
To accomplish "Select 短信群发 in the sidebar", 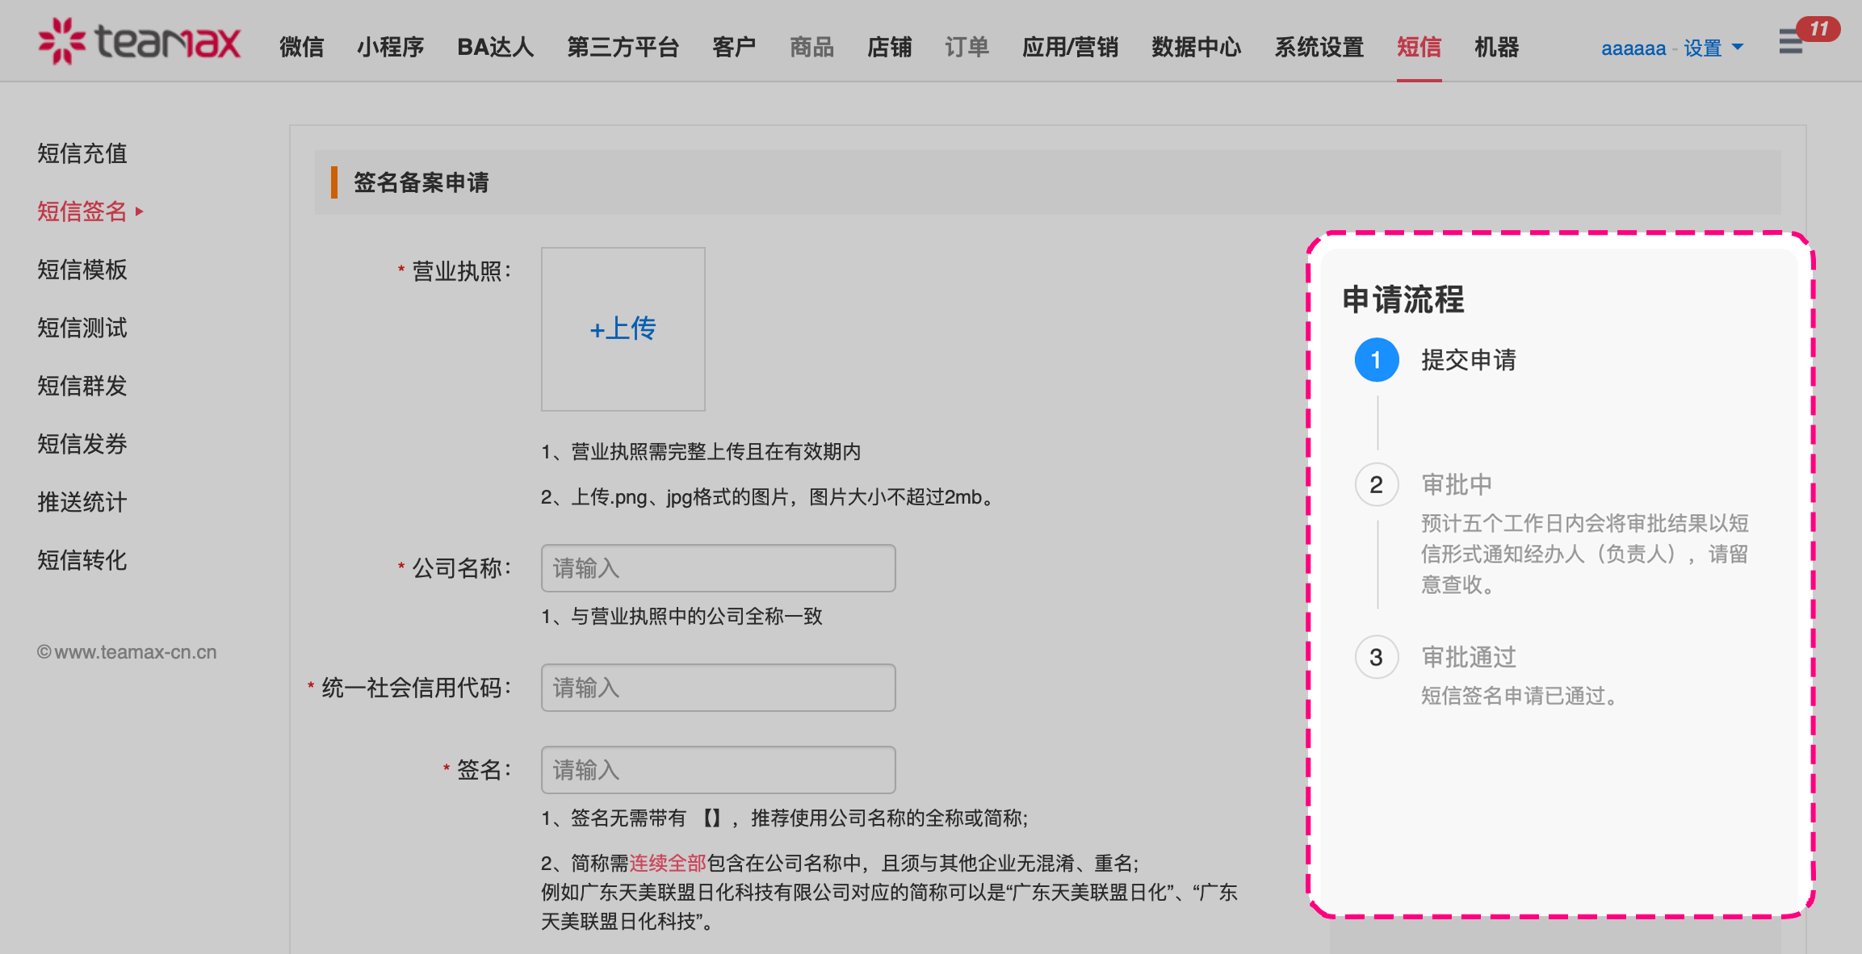I will pyautogui.click(x=82, y=386).
